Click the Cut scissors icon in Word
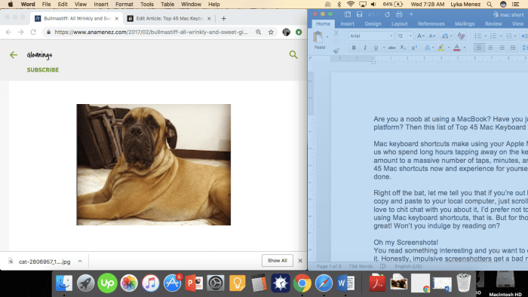This screenshot has width=528, height=297. click(336, 33)
